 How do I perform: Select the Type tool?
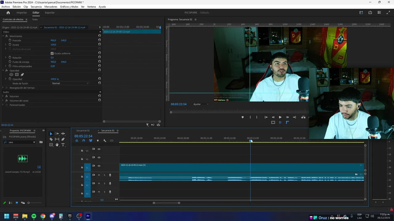[63, 145]
